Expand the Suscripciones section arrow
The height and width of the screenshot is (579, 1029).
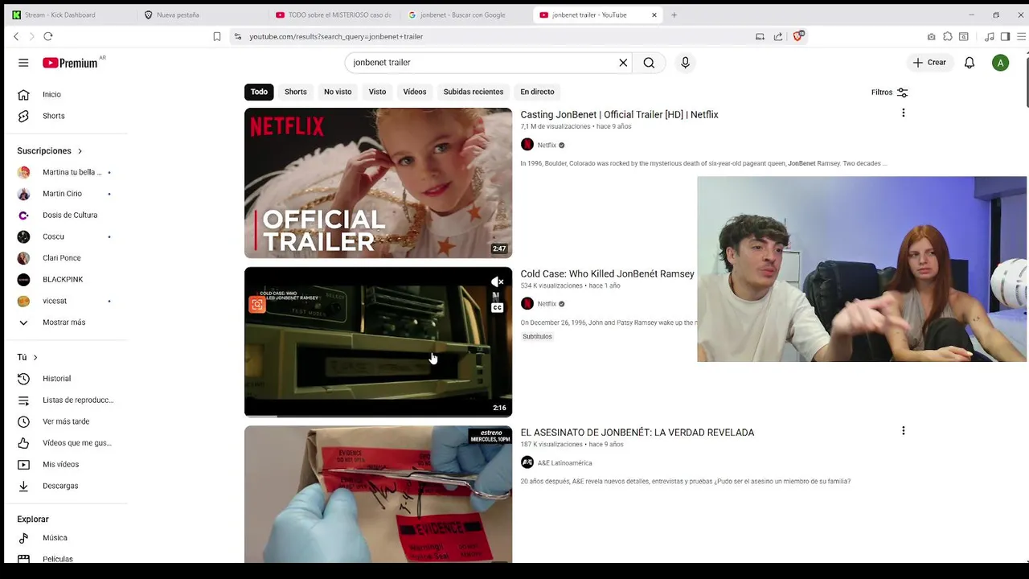[80, 151]
